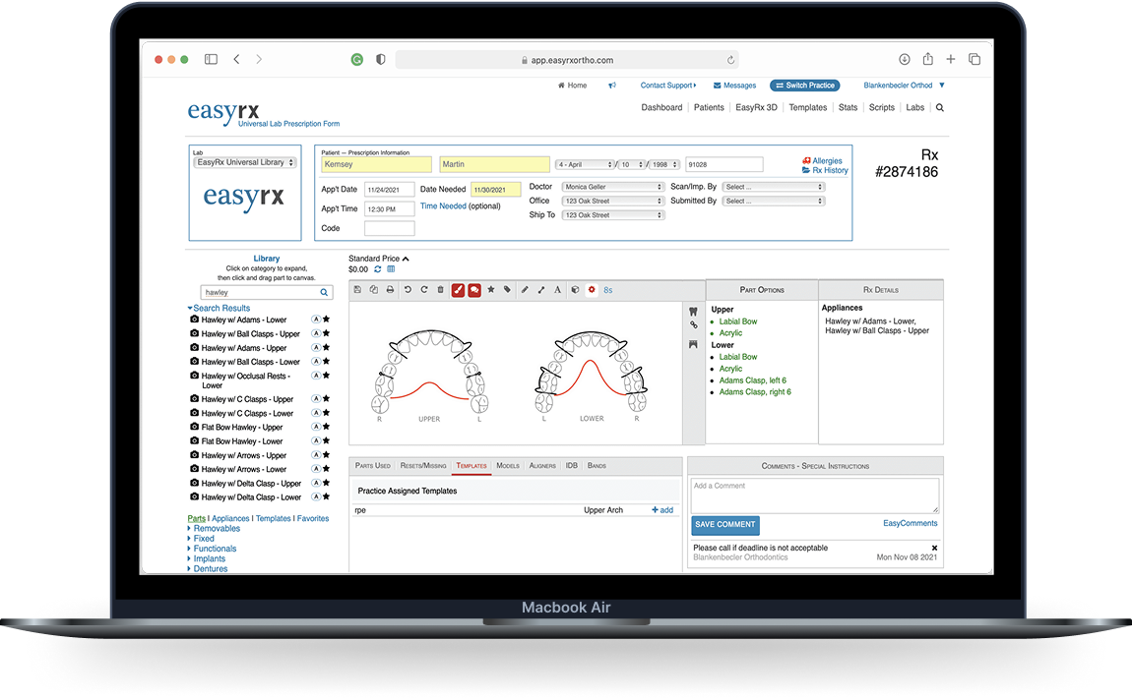
Task: Open the Doctor 'Monica Geller' dropdown
Action: (x=613, y=187)
